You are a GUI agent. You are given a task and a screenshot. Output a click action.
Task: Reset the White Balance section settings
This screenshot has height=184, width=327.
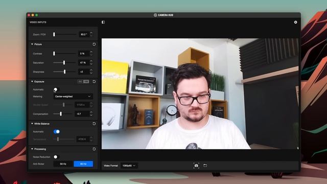(94, 124)
